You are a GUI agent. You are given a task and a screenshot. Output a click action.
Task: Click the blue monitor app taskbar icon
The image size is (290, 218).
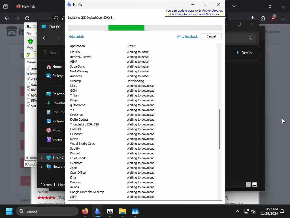(x=135, y=211)
